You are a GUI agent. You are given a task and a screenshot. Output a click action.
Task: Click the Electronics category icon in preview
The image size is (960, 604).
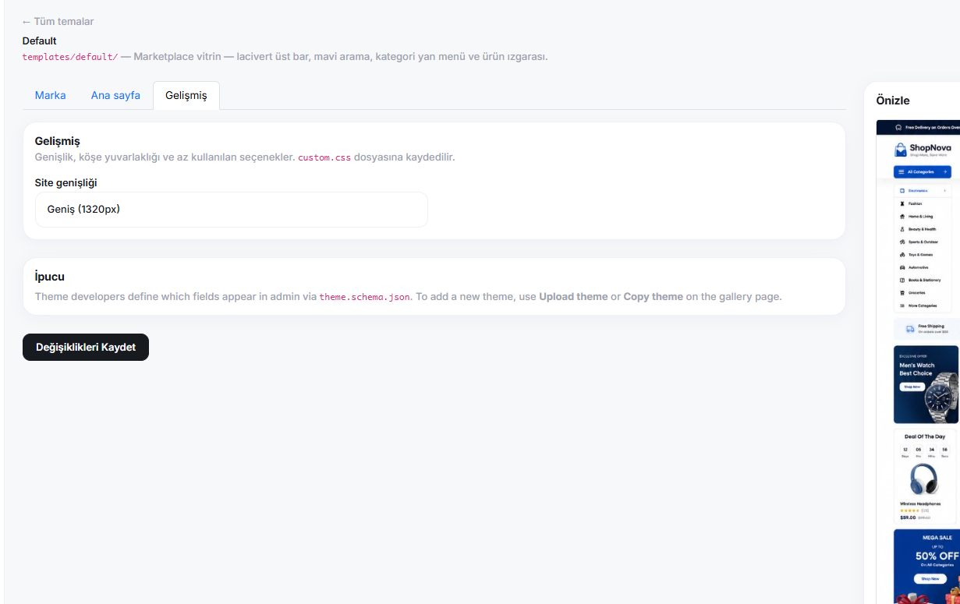pos(902,190)
